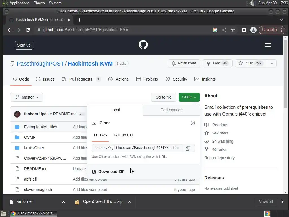Click the Sign up button
Screen dimensions: 289x217
pyautogui.click(x=24, y=45)
